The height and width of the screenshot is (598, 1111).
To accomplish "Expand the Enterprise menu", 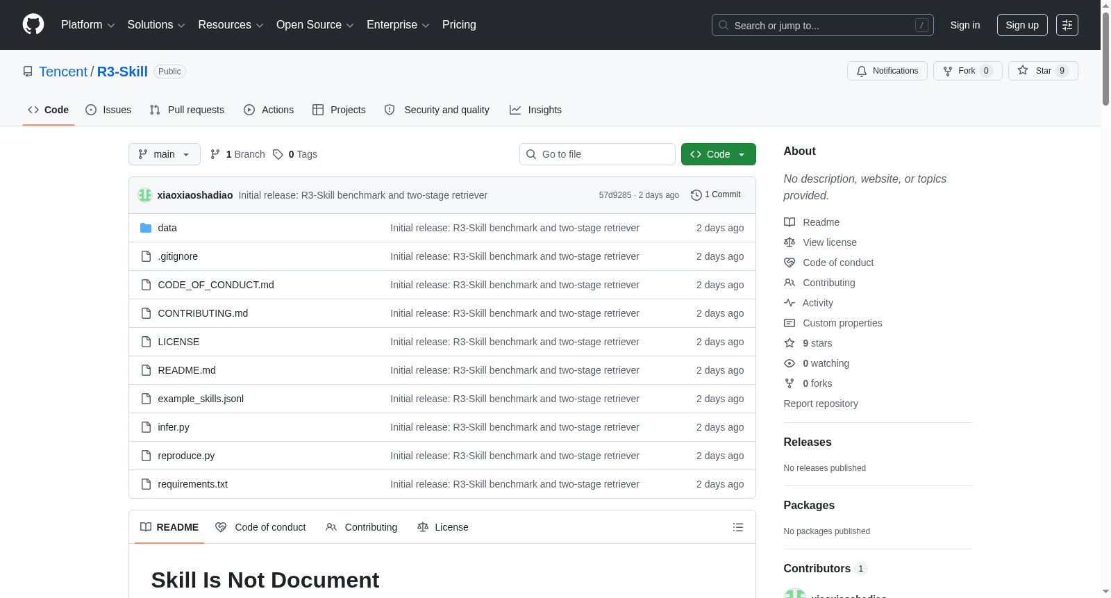I will (x=398, y=25).
